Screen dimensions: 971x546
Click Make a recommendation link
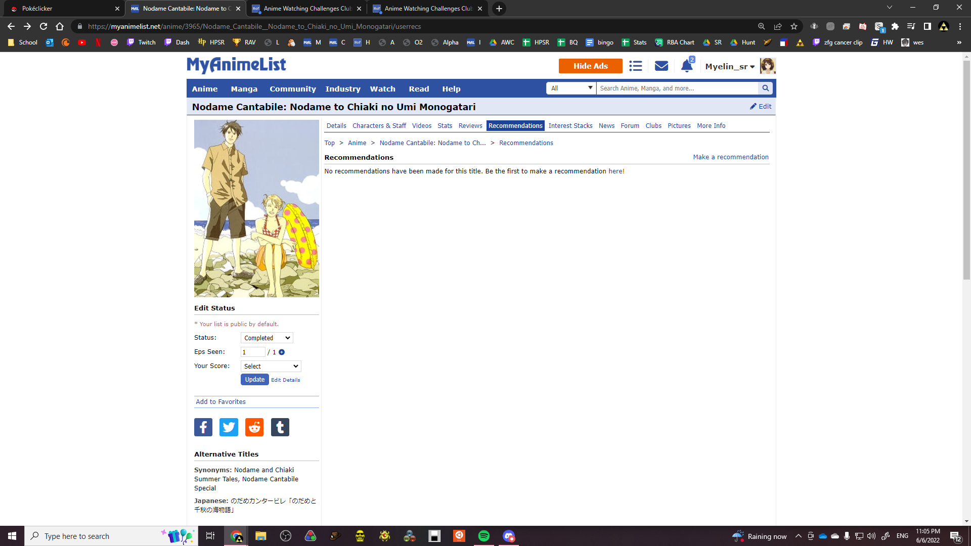click(730, 157)
